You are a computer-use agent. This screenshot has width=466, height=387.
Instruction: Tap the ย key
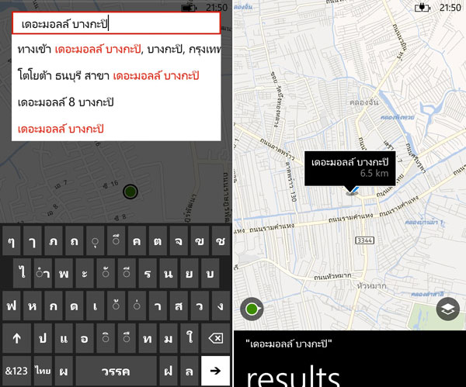pyautogui.click(x=190, y=273)
